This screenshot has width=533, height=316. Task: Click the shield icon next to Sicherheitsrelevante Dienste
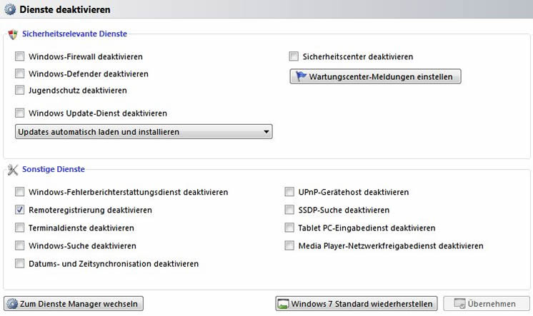coord(13,34)
